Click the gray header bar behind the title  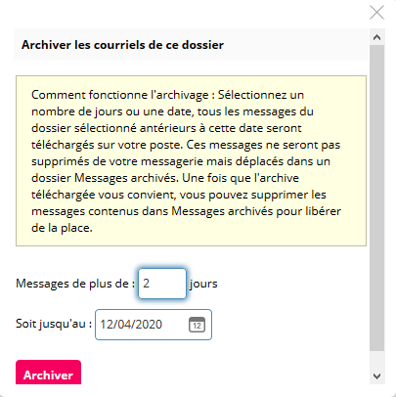coord(191,45)
